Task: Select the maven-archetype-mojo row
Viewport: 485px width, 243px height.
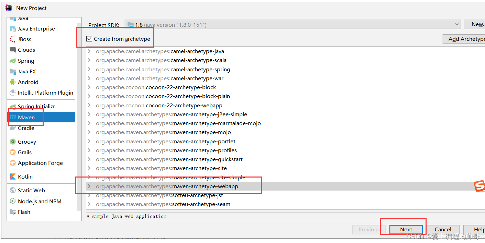Action: click(x=285, y=132)
